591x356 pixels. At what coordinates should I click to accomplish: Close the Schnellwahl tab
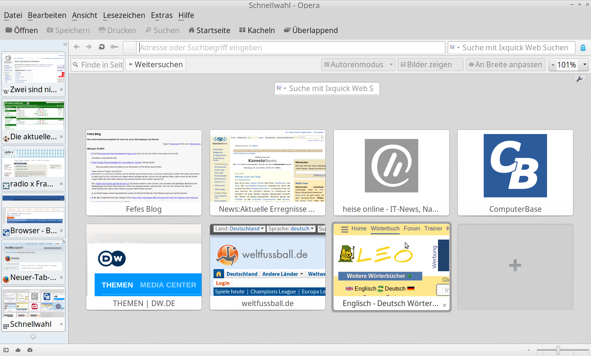tap(61, 324)
